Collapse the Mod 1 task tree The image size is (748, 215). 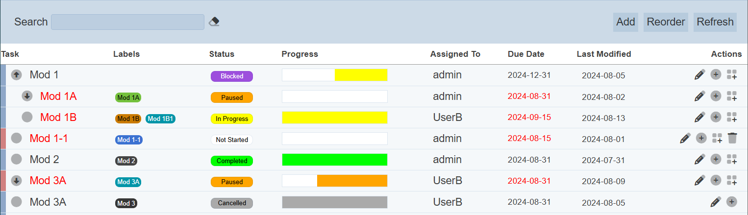click(16, 75)
